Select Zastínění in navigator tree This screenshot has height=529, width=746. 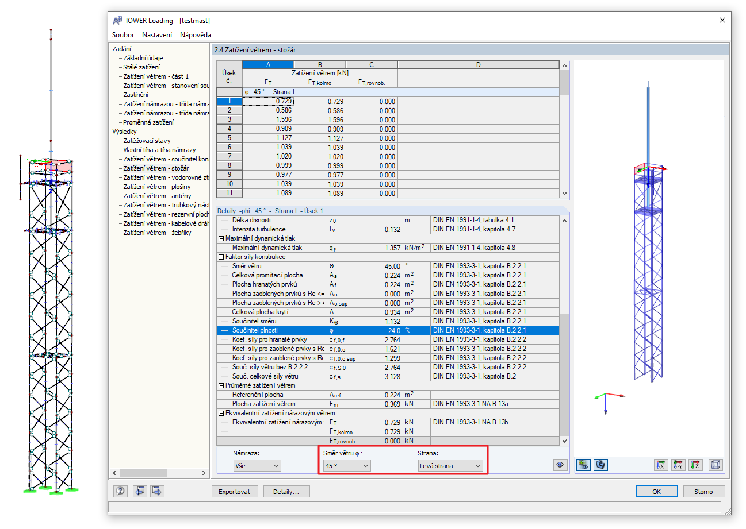pyautogui.click(x=136, y=95)
